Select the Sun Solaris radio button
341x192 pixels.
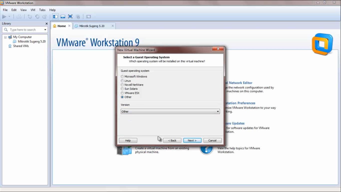click(122, 89)
